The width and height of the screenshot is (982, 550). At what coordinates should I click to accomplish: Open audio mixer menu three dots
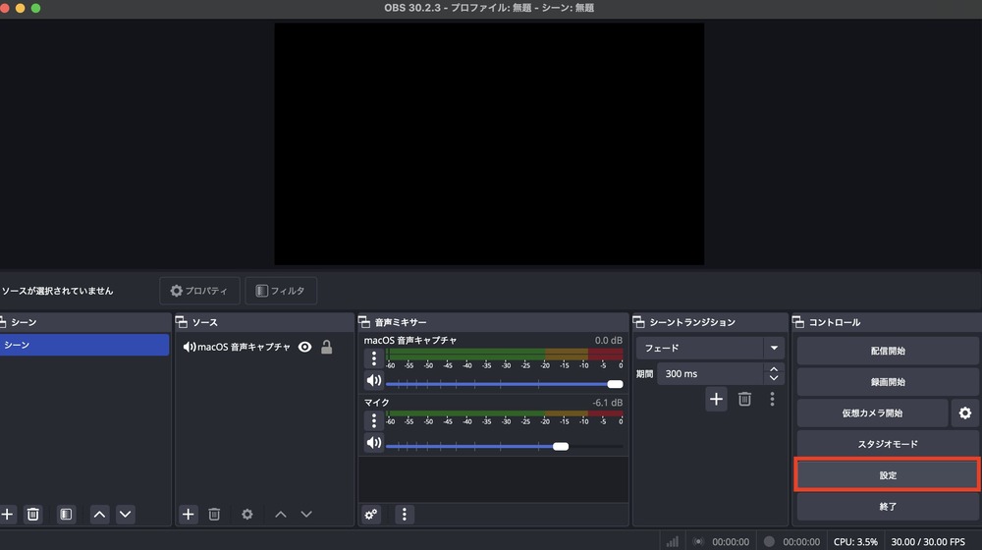[x=404, y=515]
